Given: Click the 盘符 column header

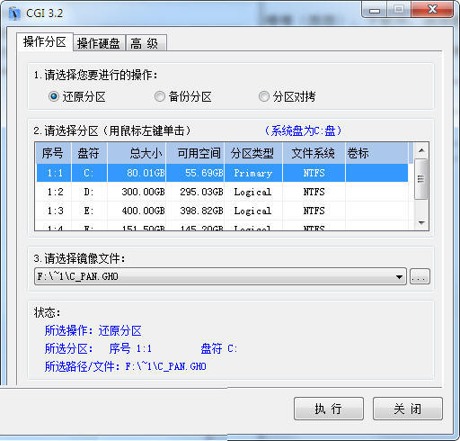Looking at the screenshot, I should 89,153.
